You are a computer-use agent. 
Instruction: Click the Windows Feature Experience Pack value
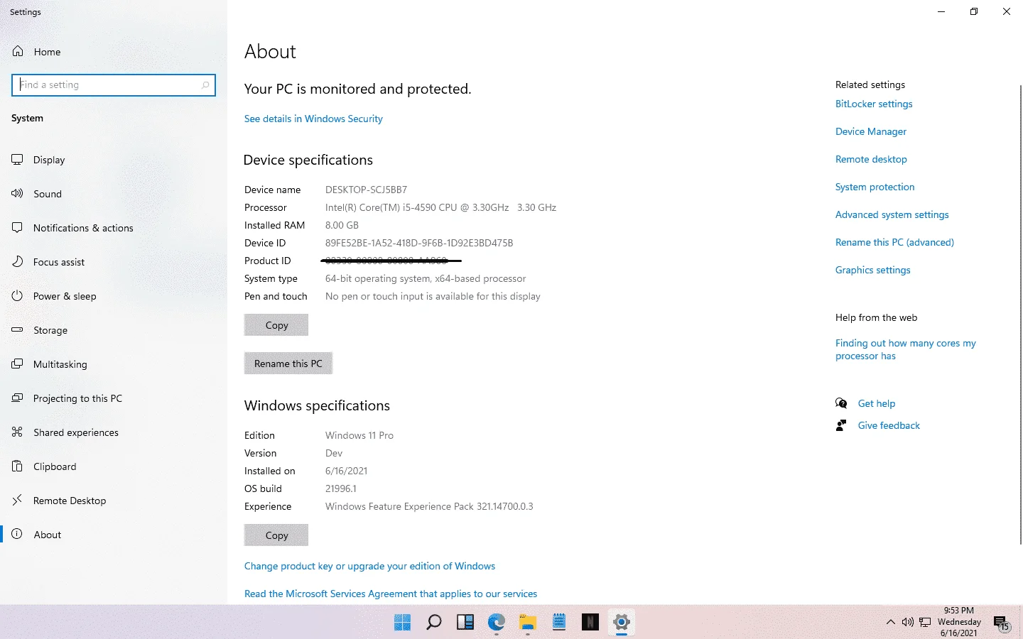coord(429,506)
